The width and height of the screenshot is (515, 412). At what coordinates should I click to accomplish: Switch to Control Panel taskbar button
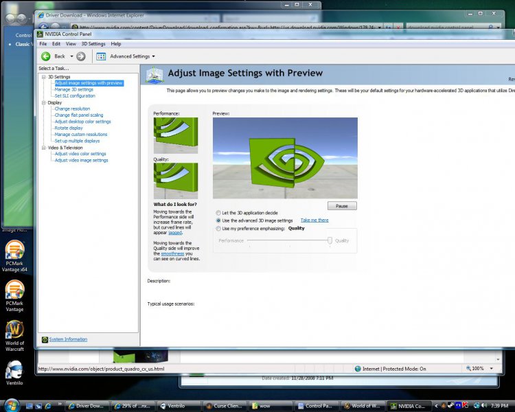(316, 406)
